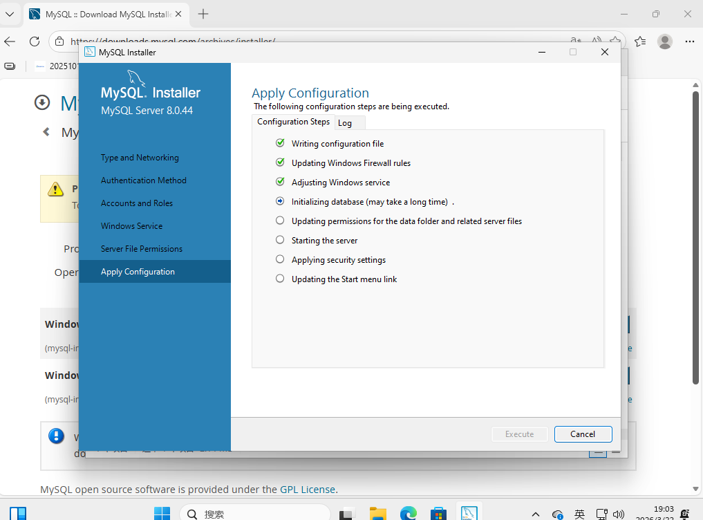Click 'Starting the server' step text
The width and height of the screenshot is (703, 520).
(325, 241)
